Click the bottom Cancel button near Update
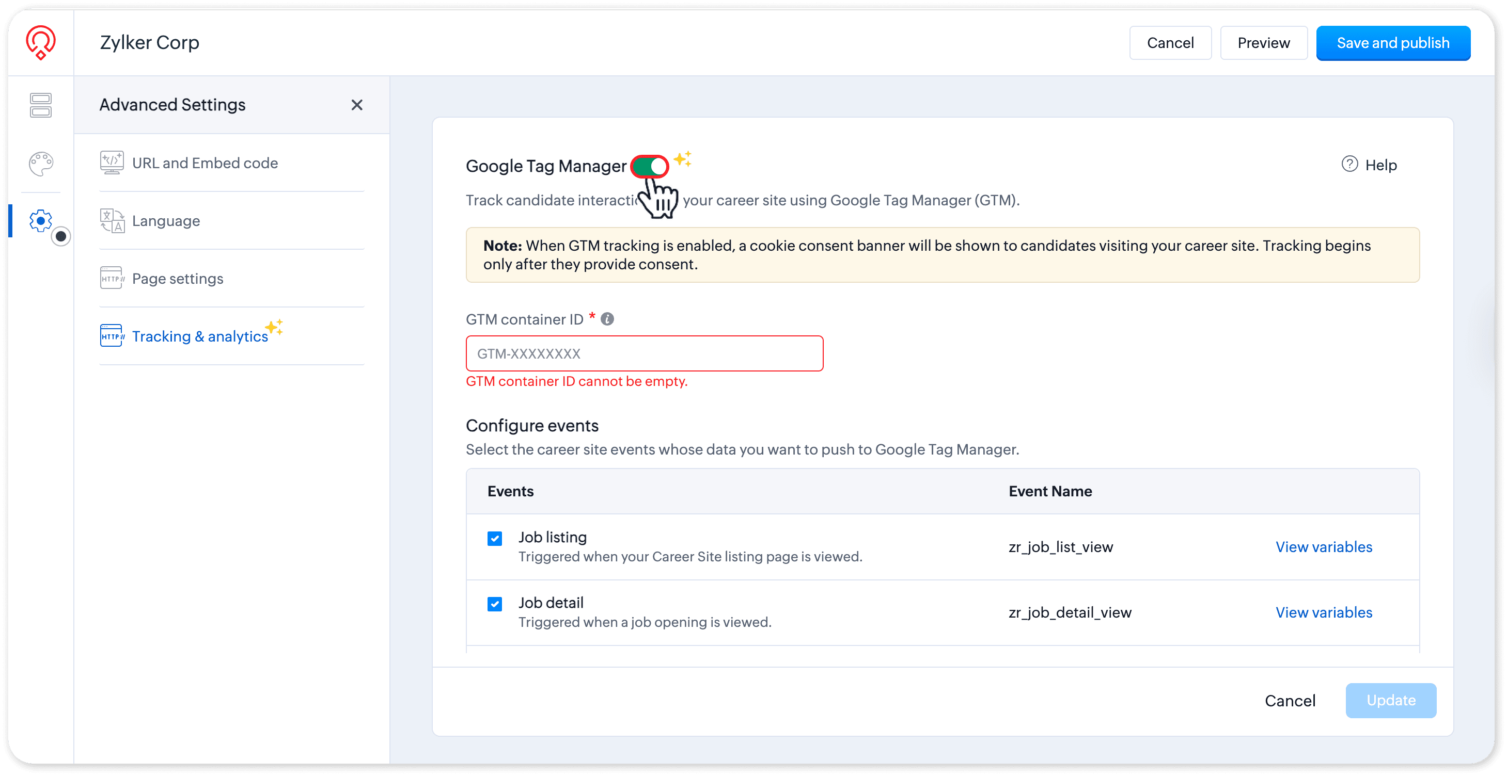Viewport: 1507px width, 776px height. coord(1290,701)
